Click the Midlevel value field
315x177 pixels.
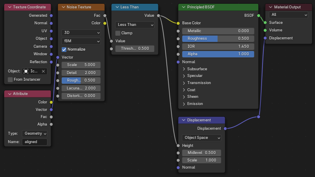pos(202,153)
